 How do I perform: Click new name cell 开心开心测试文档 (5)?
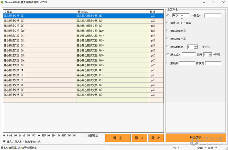(112, 75)
